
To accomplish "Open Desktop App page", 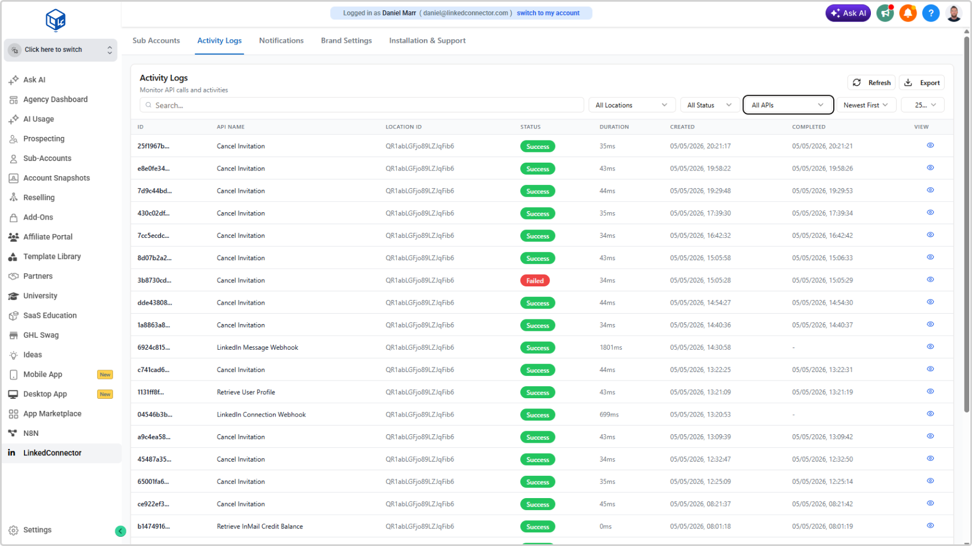I will 45,394.
